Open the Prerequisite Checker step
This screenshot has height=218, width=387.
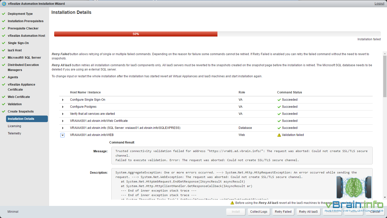tap(23, 28)
